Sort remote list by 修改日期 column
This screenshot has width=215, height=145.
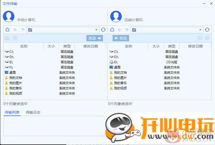(195, 46)
